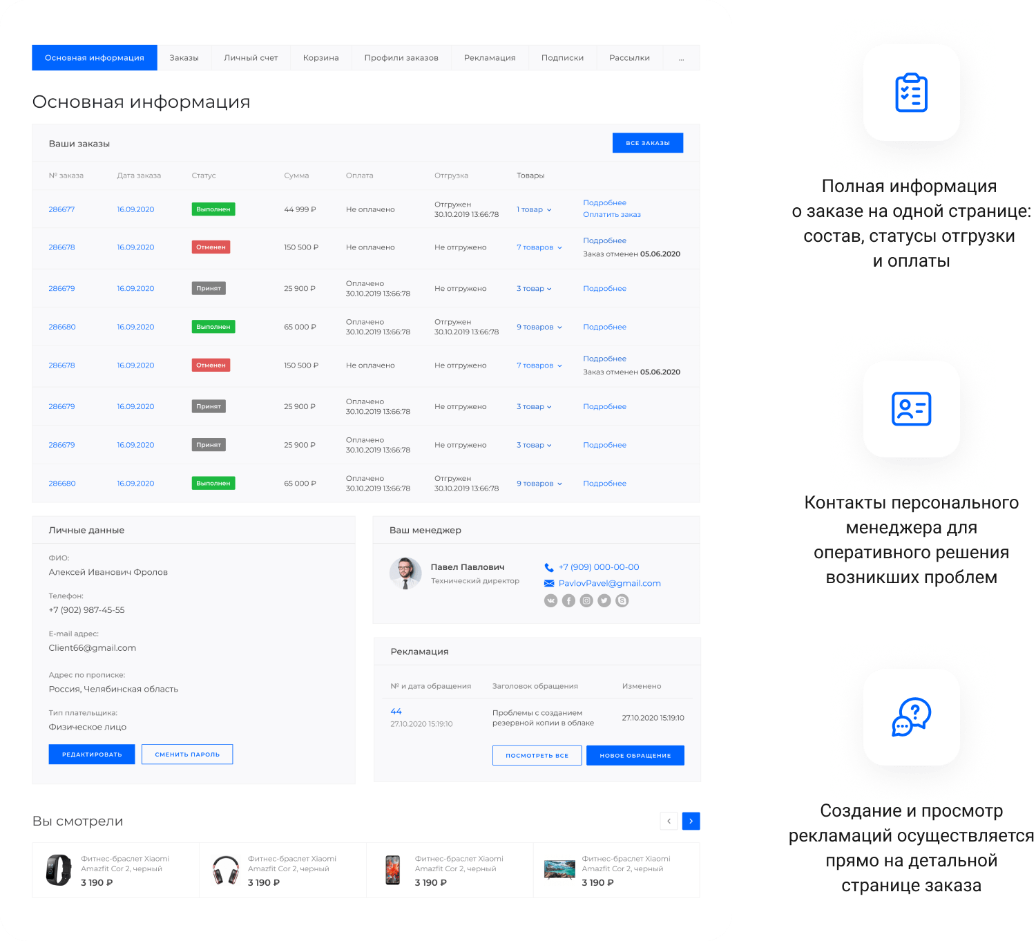Open the "..." overflow tabs menu
The image size is (1036, 941).
coord(681,58)
